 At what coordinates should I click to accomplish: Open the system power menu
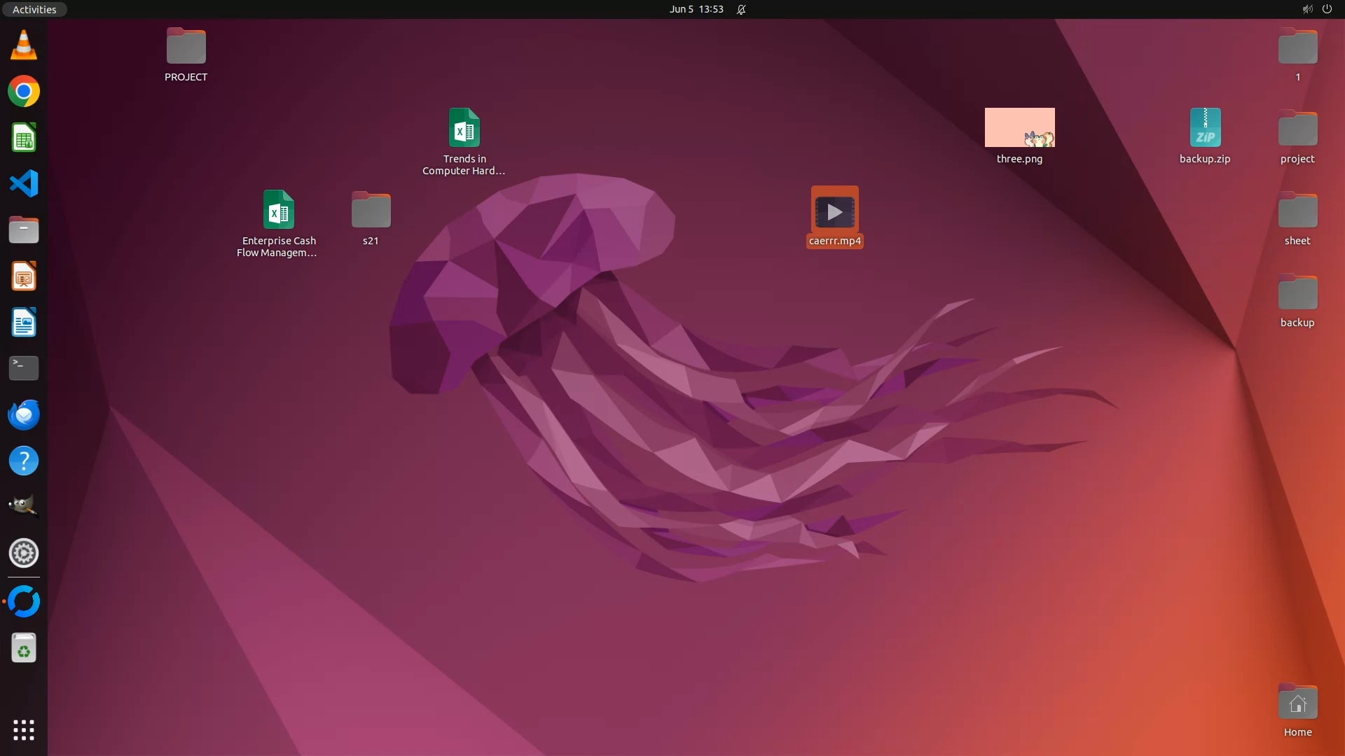click(1327, 9)
